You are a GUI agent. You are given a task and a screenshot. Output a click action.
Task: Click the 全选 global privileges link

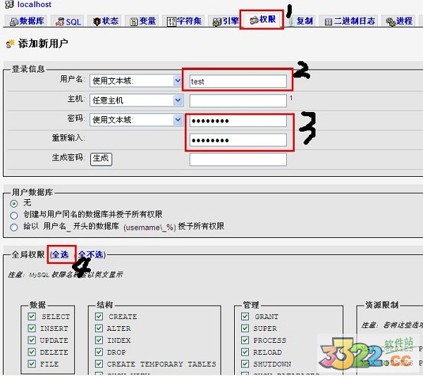pos(61,254)
